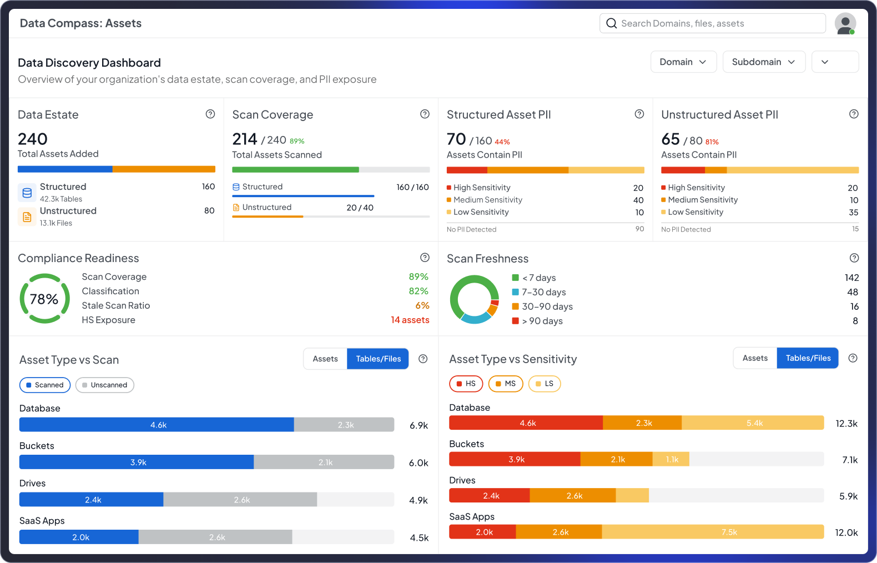The width and height of the screenshot is (877, 563).
Task: Open the Domain dropdown
Action: (x=683, y=62)
